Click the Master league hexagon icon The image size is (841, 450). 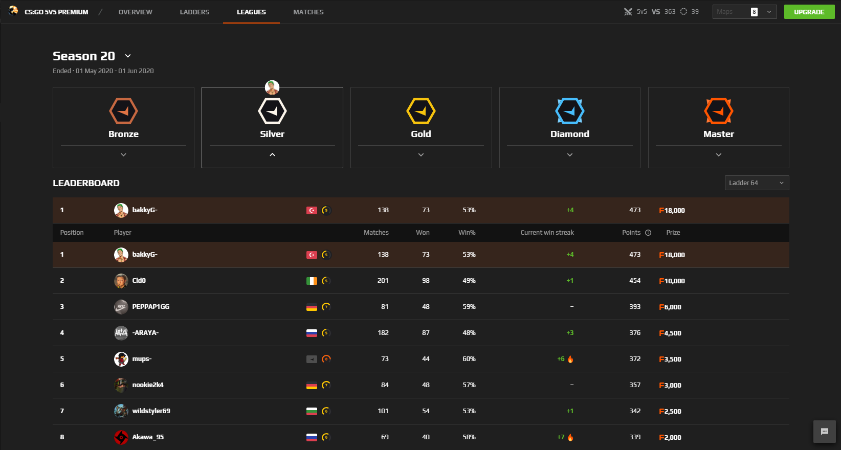[x=719, y=111]
